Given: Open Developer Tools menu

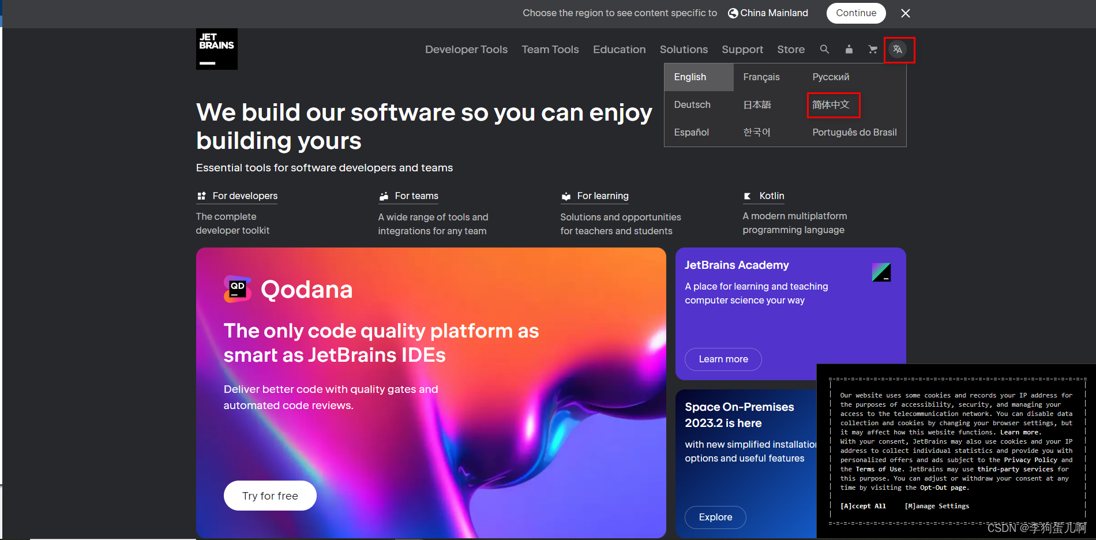Looking at the screenshot, I should point(466,50).
